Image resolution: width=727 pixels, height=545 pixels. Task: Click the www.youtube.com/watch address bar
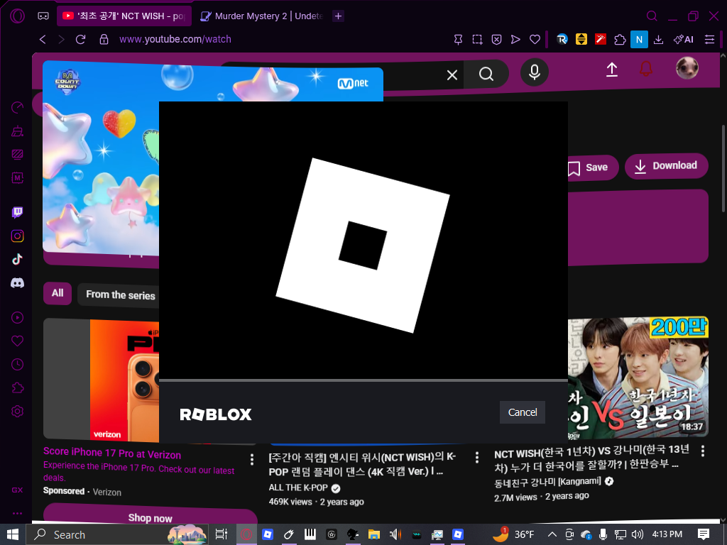(x=175, y=40)
